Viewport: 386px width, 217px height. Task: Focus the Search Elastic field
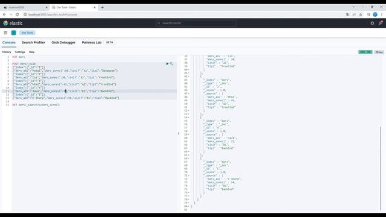pos(196,23)
